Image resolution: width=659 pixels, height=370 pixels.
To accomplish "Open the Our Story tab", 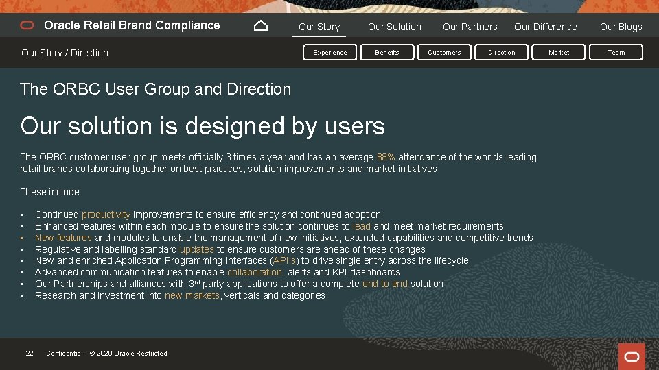I will pos(319,27).
